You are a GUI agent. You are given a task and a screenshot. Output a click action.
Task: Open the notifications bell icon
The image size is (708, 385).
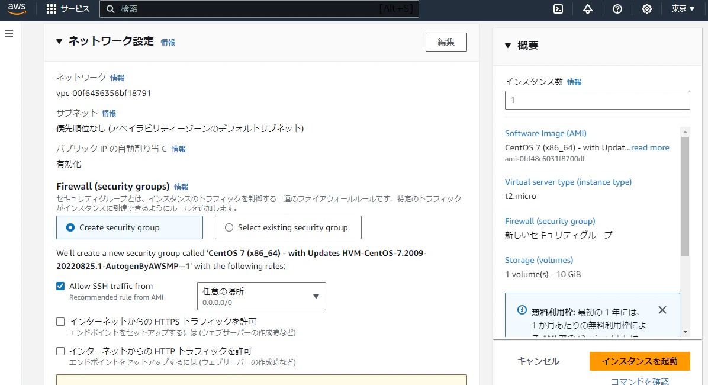(587, 9)
